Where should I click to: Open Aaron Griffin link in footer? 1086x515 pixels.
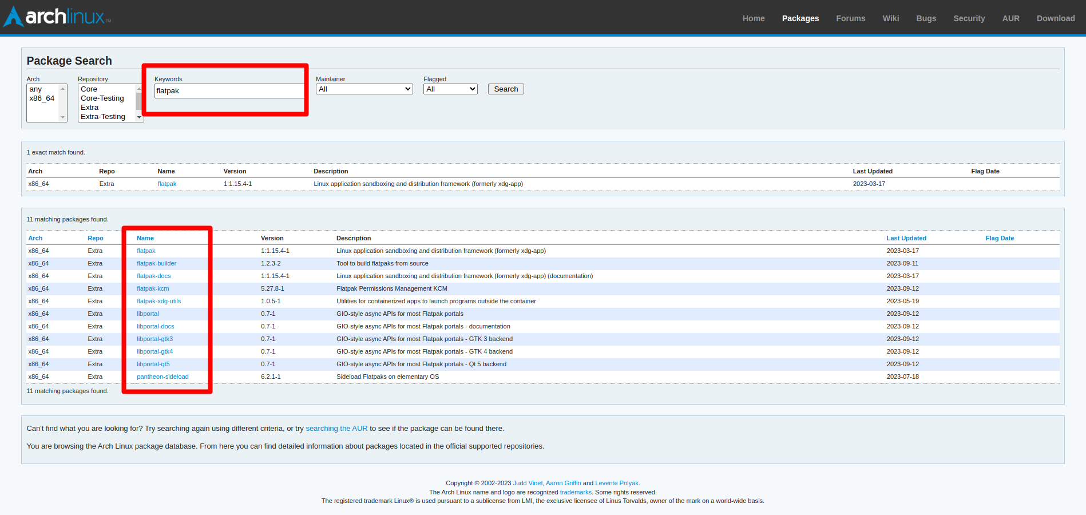coord(563,484)
